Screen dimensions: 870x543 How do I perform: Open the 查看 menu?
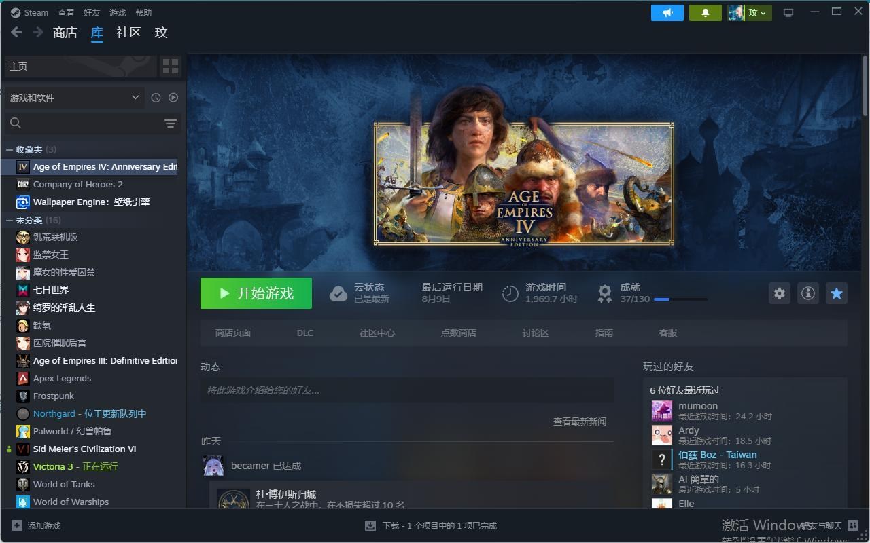click(66, 12)
